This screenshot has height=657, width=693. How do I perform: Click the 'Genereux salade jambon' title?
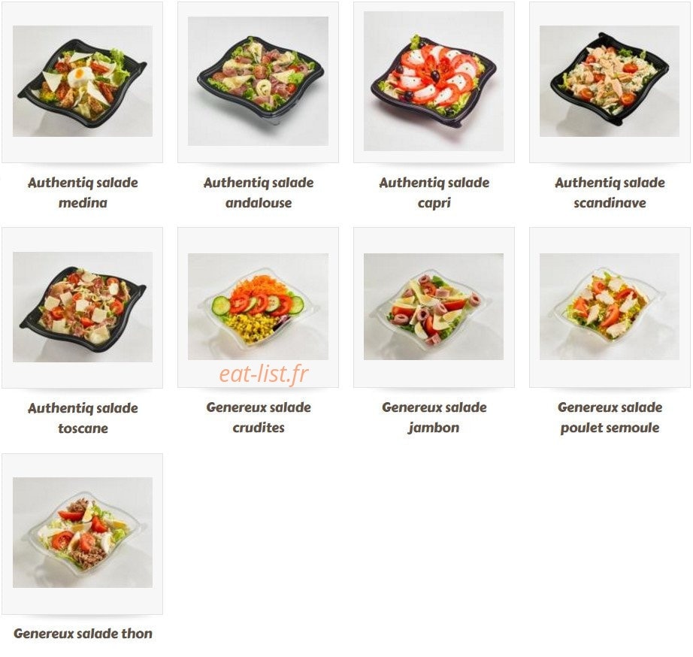point(434,417)
